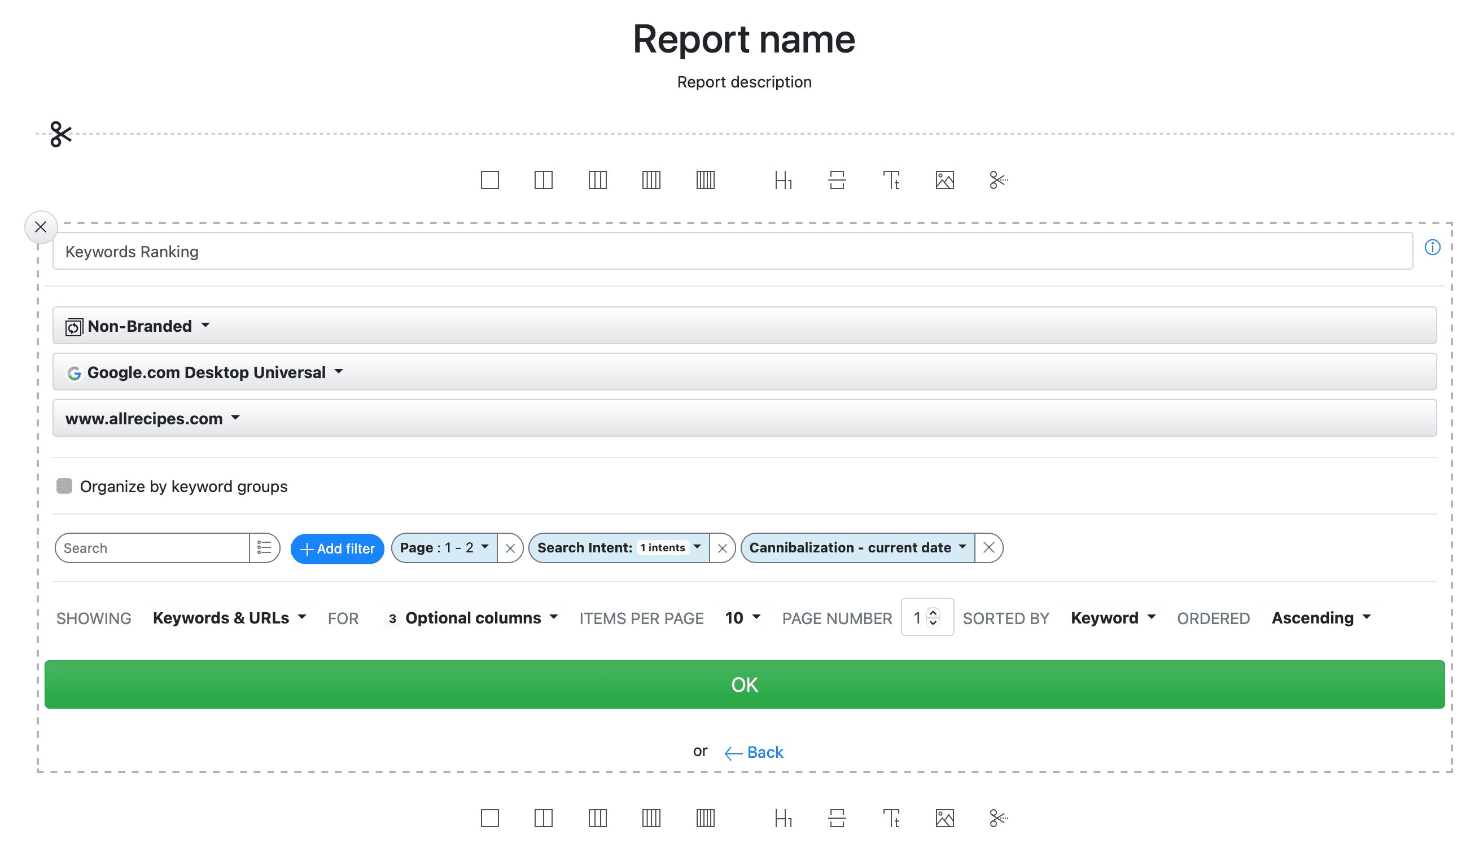Open Cannibalization - current date filter dropdown
The width and height of the screenshot is (1479, 852).
tap(857, 548)
